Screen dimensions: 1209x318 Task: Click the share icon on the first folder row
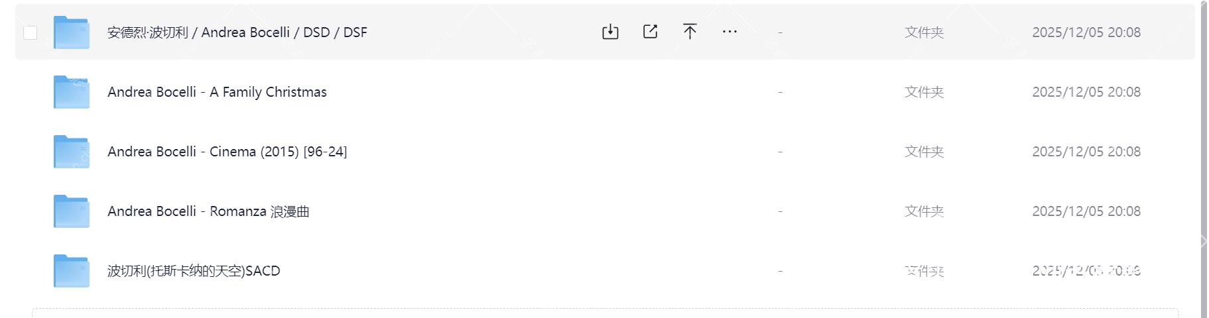(650, 32)
